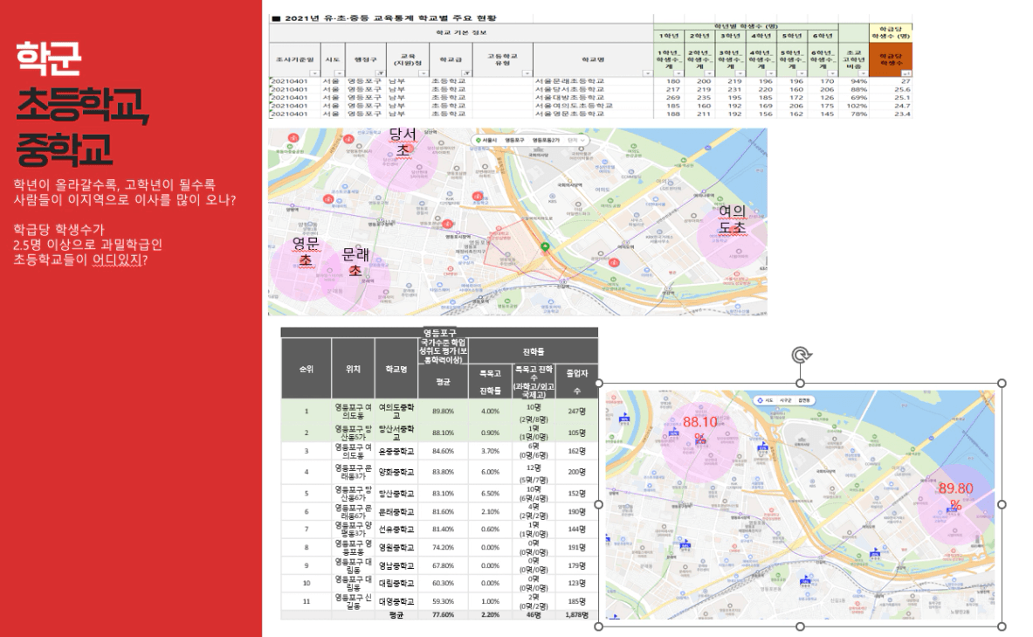Open the 교육(지원)청 column filter arrow
This screenshot has width=1033, height=637.
tap(423, 73)
